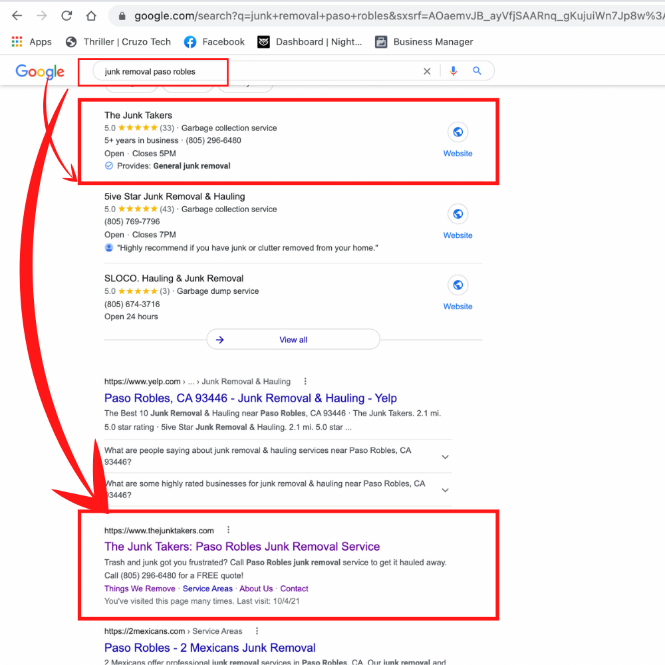Click Website label for SLOCO. Hauling
665x665 pixels.
(x=458, y=307)
